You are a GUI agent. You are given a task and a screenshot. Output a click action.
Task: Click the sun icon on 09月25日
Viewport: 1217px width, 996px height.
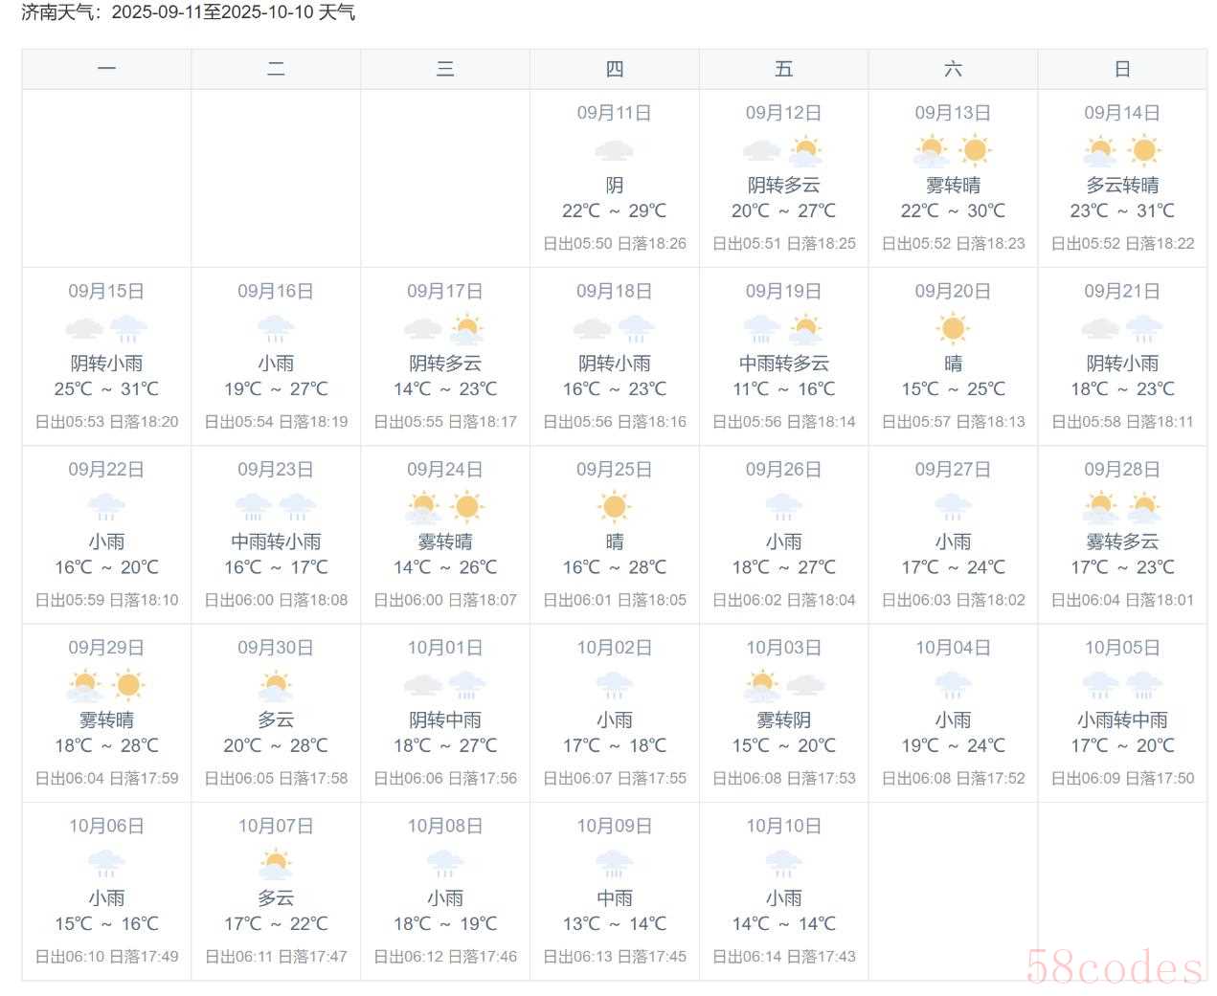coord(614,507)
